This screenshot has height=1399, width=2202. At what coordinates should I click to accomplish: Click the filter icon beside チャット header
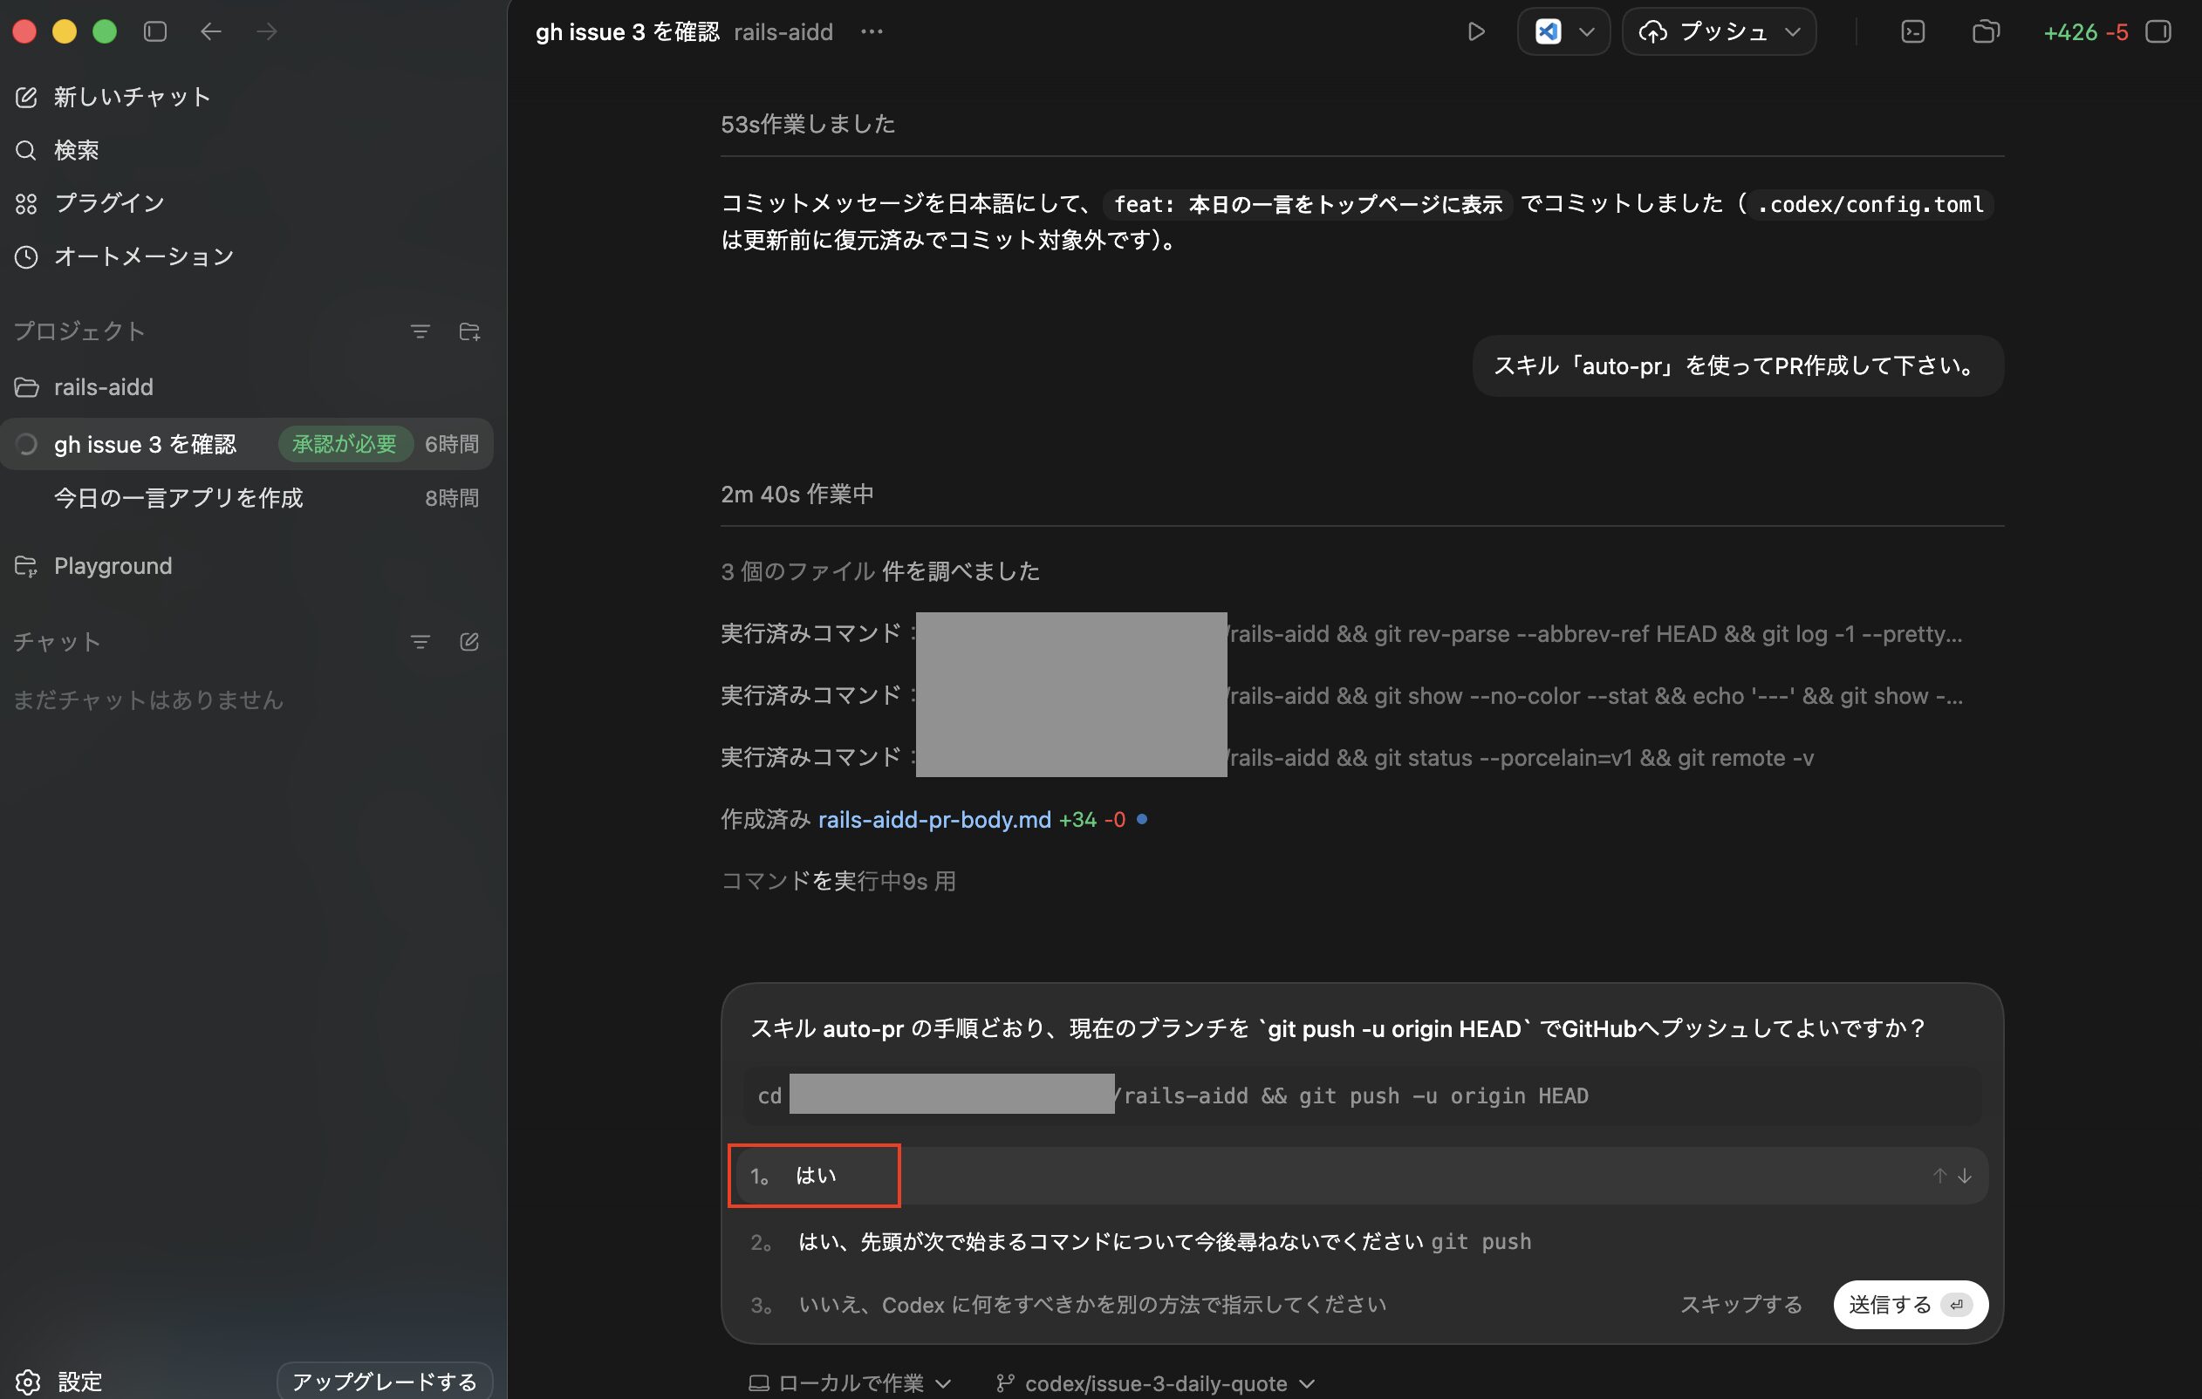[420, 642]
